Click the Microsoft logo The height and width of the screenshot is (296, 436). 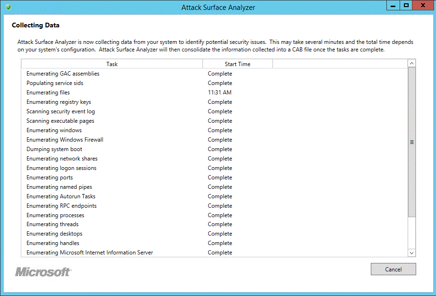[x=43, y=272]
